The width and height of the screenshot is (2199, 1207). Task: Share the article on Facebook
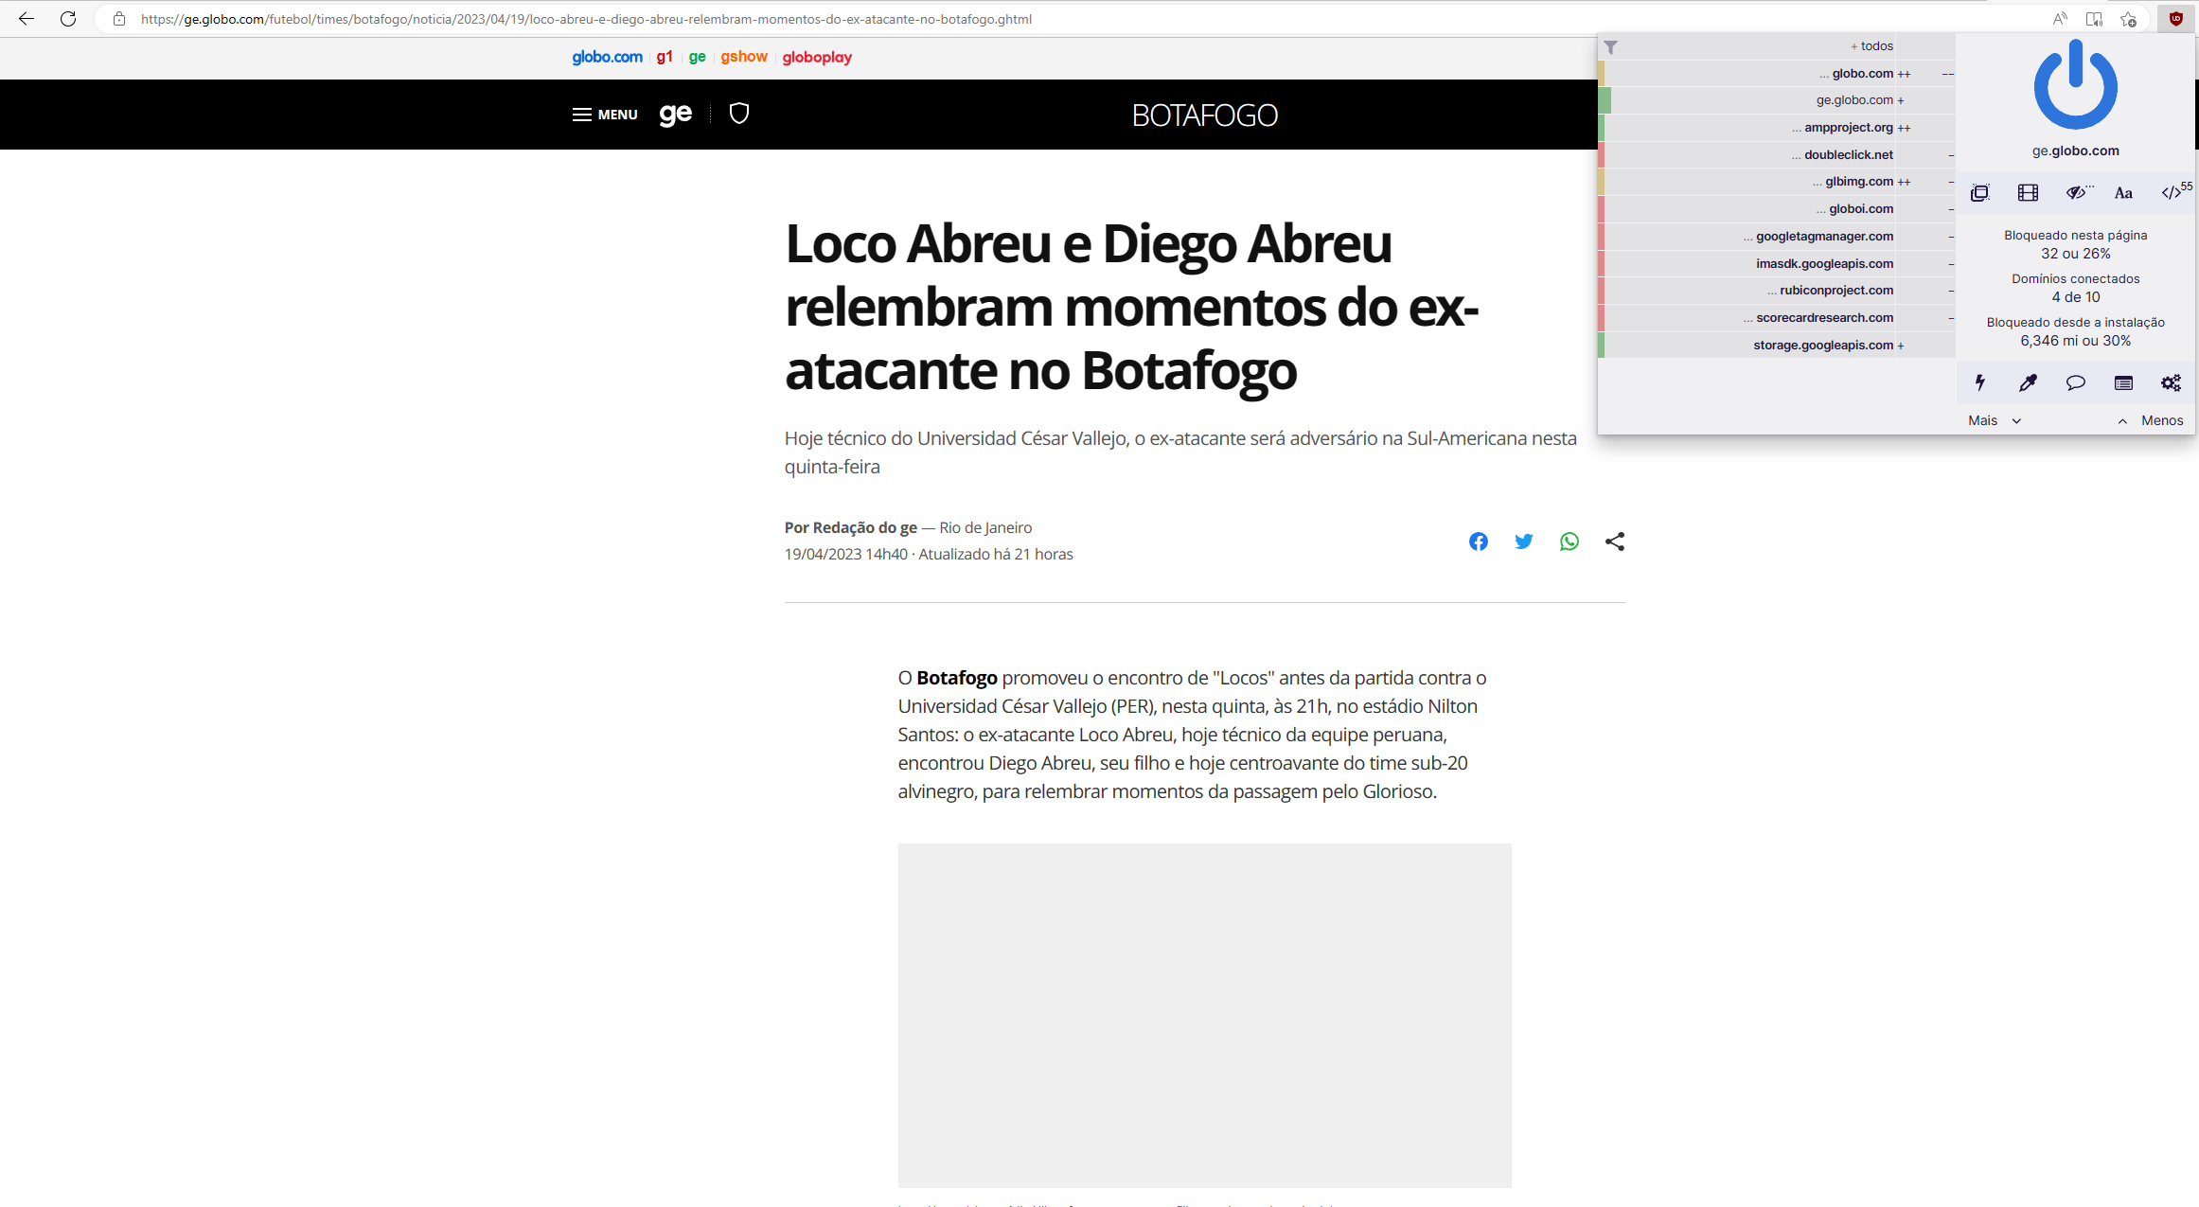pyautogui.click(x=1478, y=541)
